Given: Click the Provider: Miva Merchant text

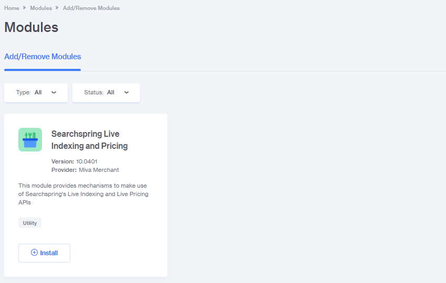Looking at the screenshot, I should [85, 170].
